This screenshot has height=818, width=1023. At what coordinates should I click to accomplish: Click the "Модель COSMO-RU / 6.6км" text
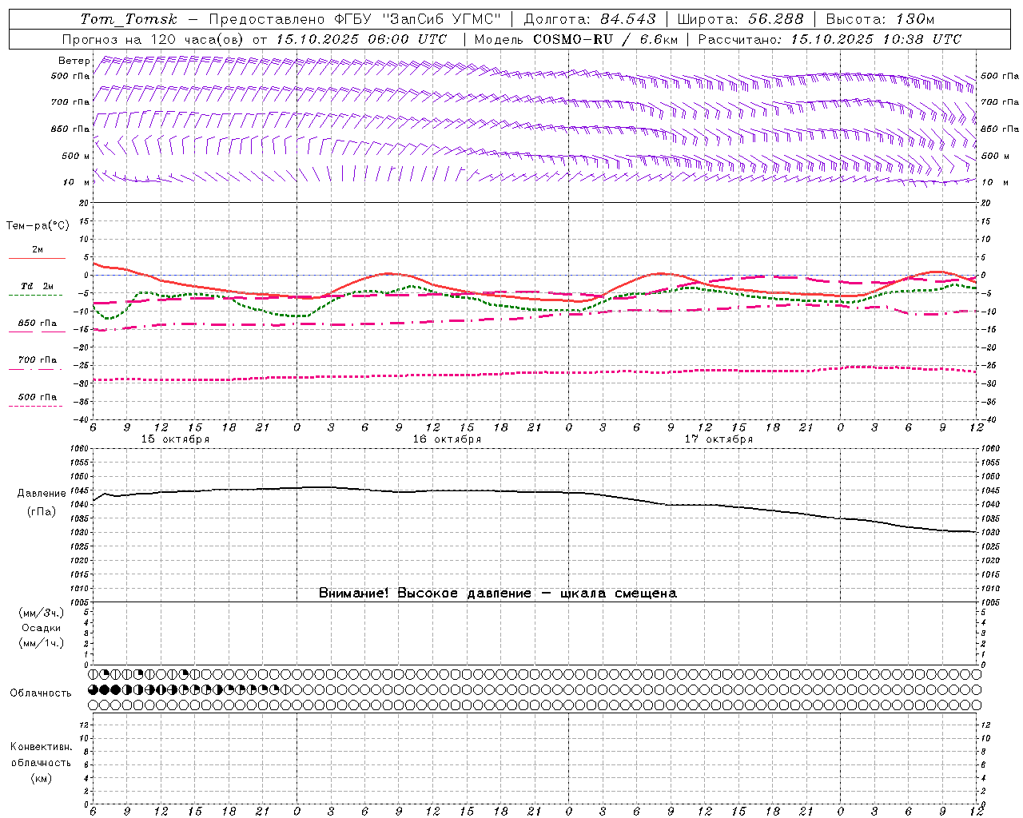575,39
